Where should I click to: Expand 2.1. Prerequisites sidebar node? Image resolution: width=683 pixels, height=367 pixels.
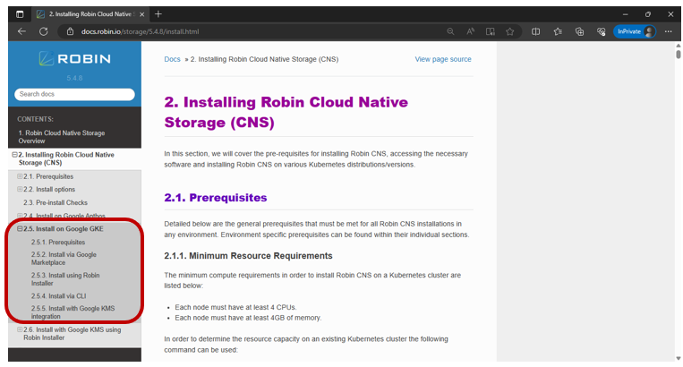[20, 176]
